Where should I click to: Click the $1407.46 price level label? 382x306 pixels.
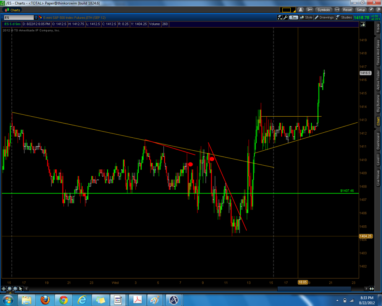tap(347, 190)
